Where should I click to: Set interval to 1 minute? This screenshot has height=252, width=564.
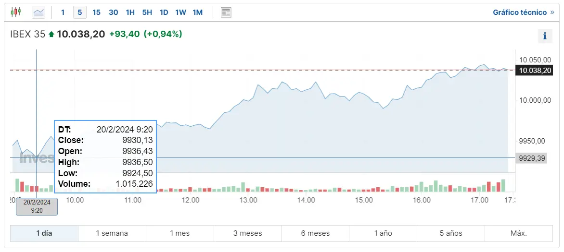63,12
